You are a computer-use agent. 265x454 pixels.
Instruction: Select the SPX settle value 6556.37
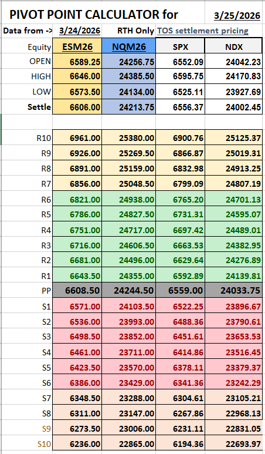(x=181, y=107)
